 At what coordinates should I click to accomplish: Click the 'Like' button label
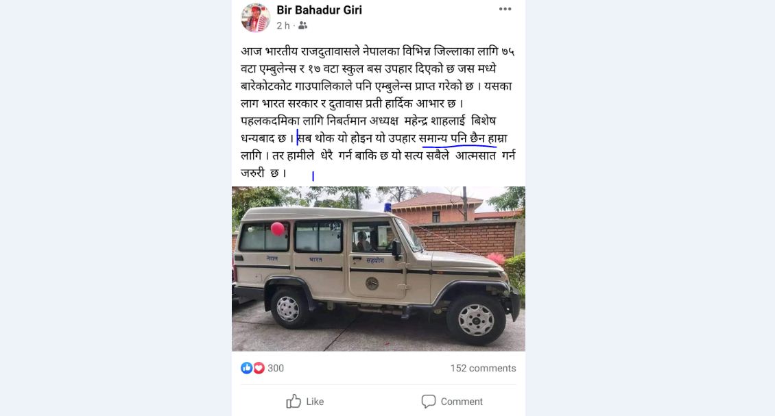point(315,402)
